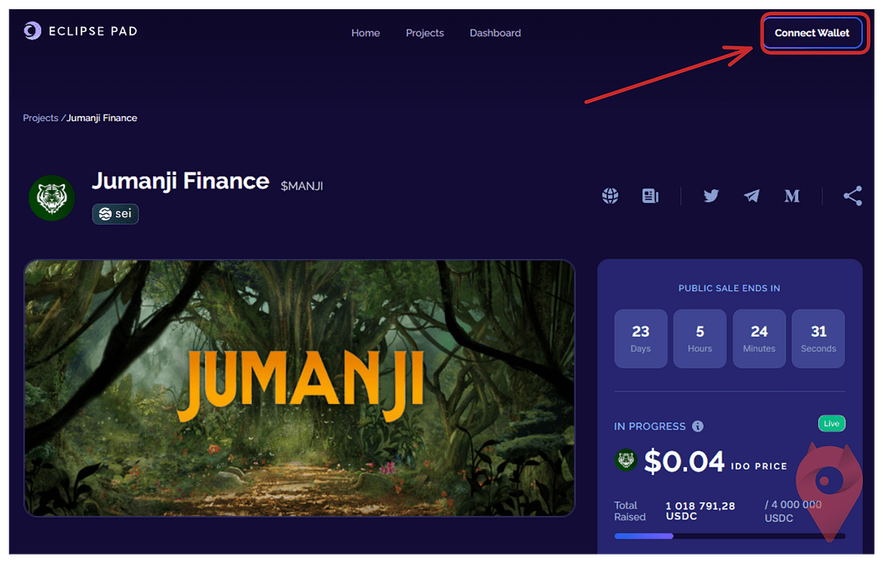Open the Medium M icon

click(x=792, y=195)
